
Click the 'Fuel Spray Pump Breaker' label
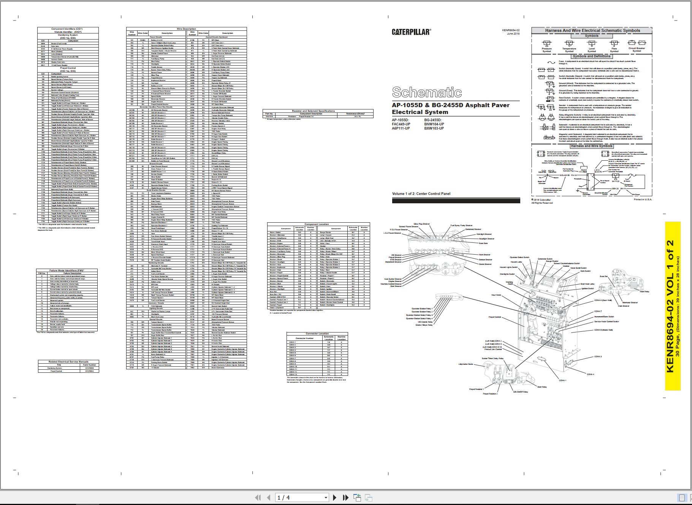[461, 226]
